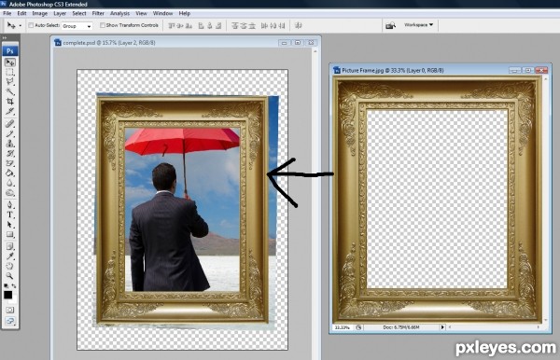The width and height of the screenshot is (560, 360).
Task: Select the Horizontal Type tool
Action: [x=10, y=215]
